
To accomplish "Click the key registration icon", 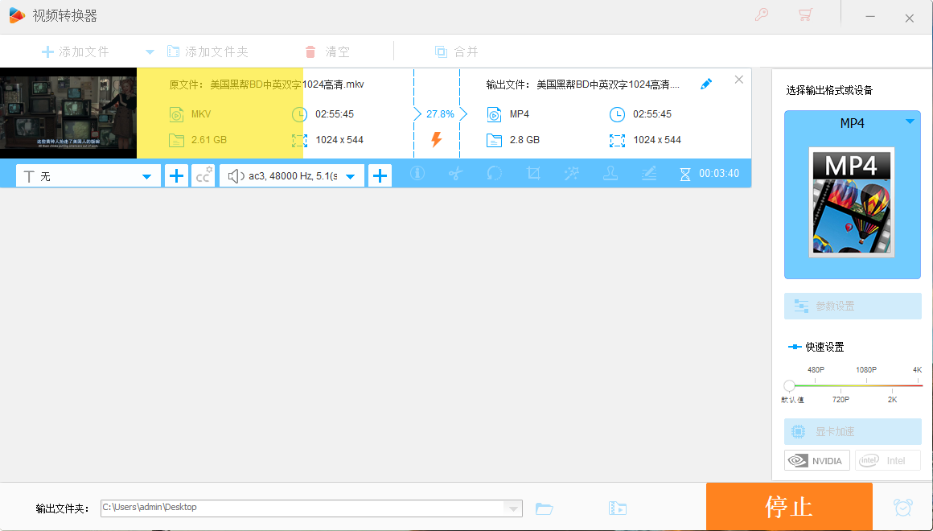I will [x=761, y=14].
